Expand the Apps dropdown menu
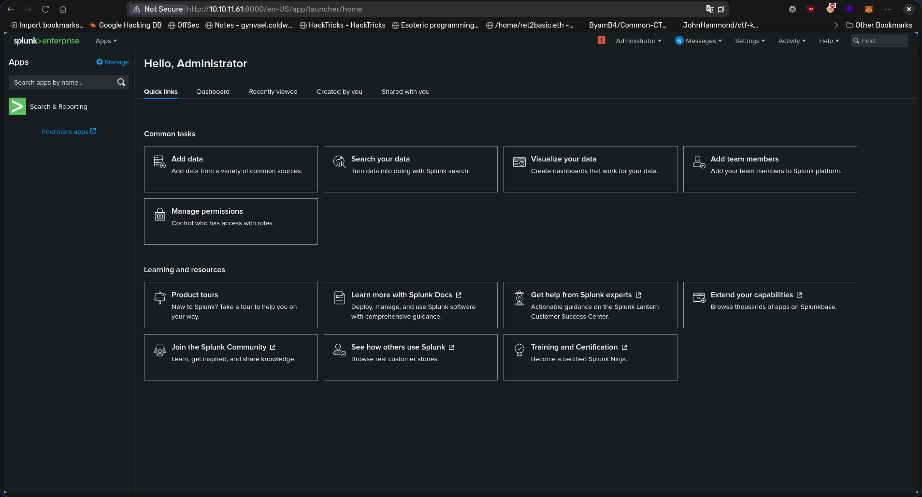Viewport: 922px width, 497px height. [x=106, y=41]
